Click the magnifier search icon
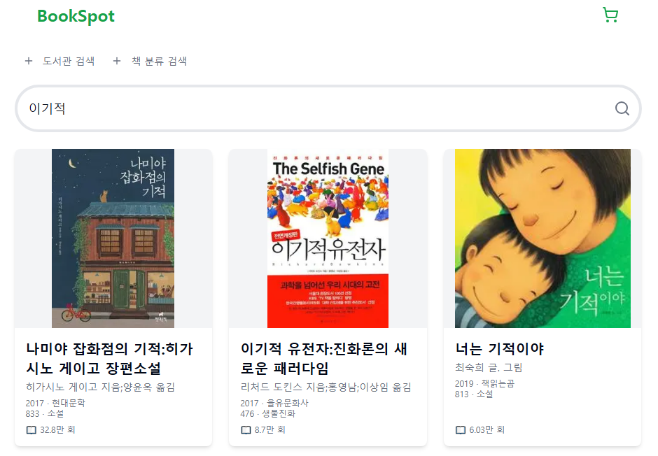658x456 pixels. [622, 108]
